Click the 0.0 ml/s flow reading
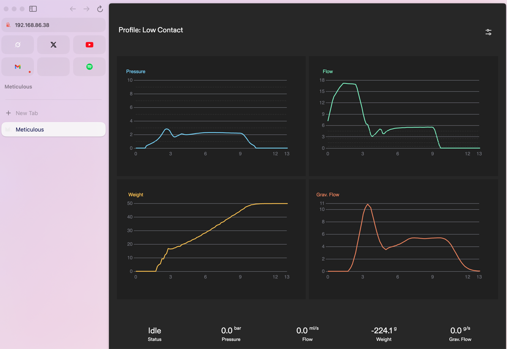 308,330
